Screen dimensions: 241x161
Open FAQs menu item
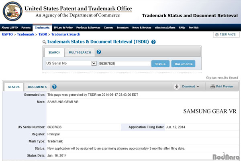coord(182,28)
